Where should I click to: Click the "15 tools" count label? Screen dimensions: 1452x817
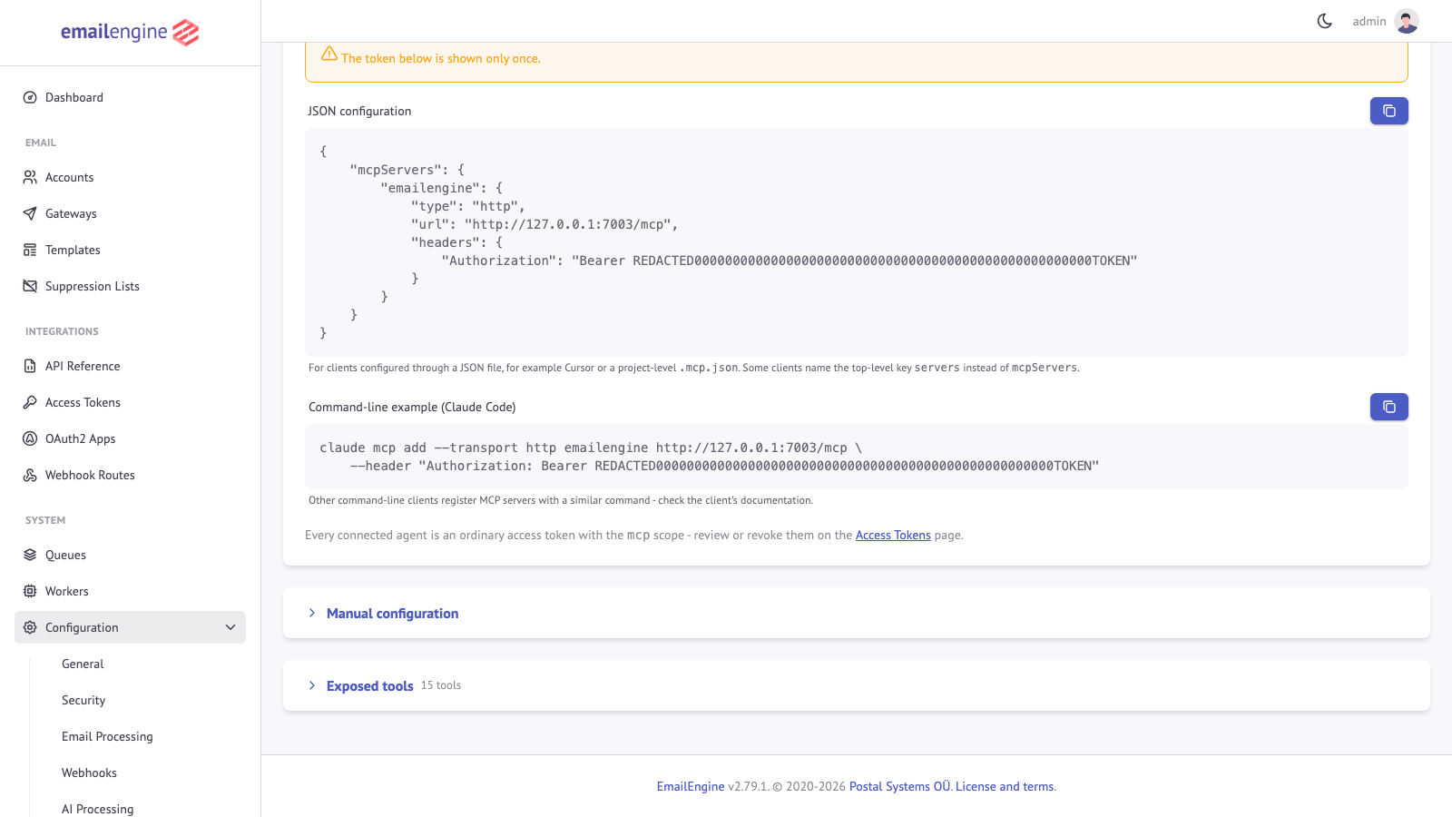[x=441, y=685]
